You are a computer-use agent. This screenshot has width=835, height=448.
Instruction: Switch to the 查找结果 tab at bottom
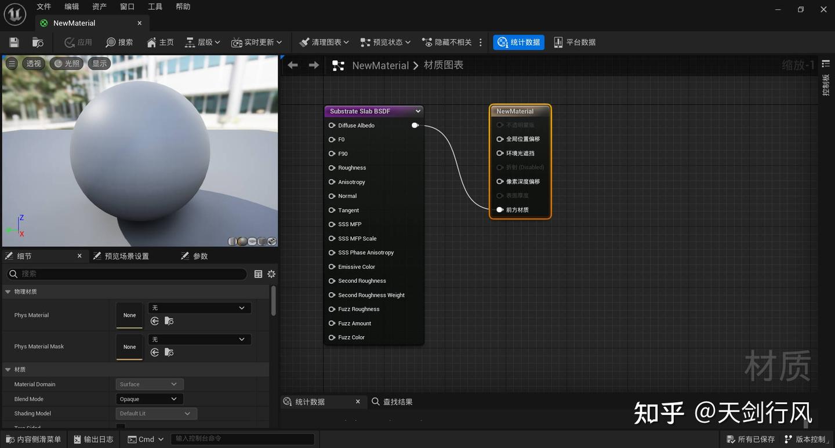pos(398,401)
